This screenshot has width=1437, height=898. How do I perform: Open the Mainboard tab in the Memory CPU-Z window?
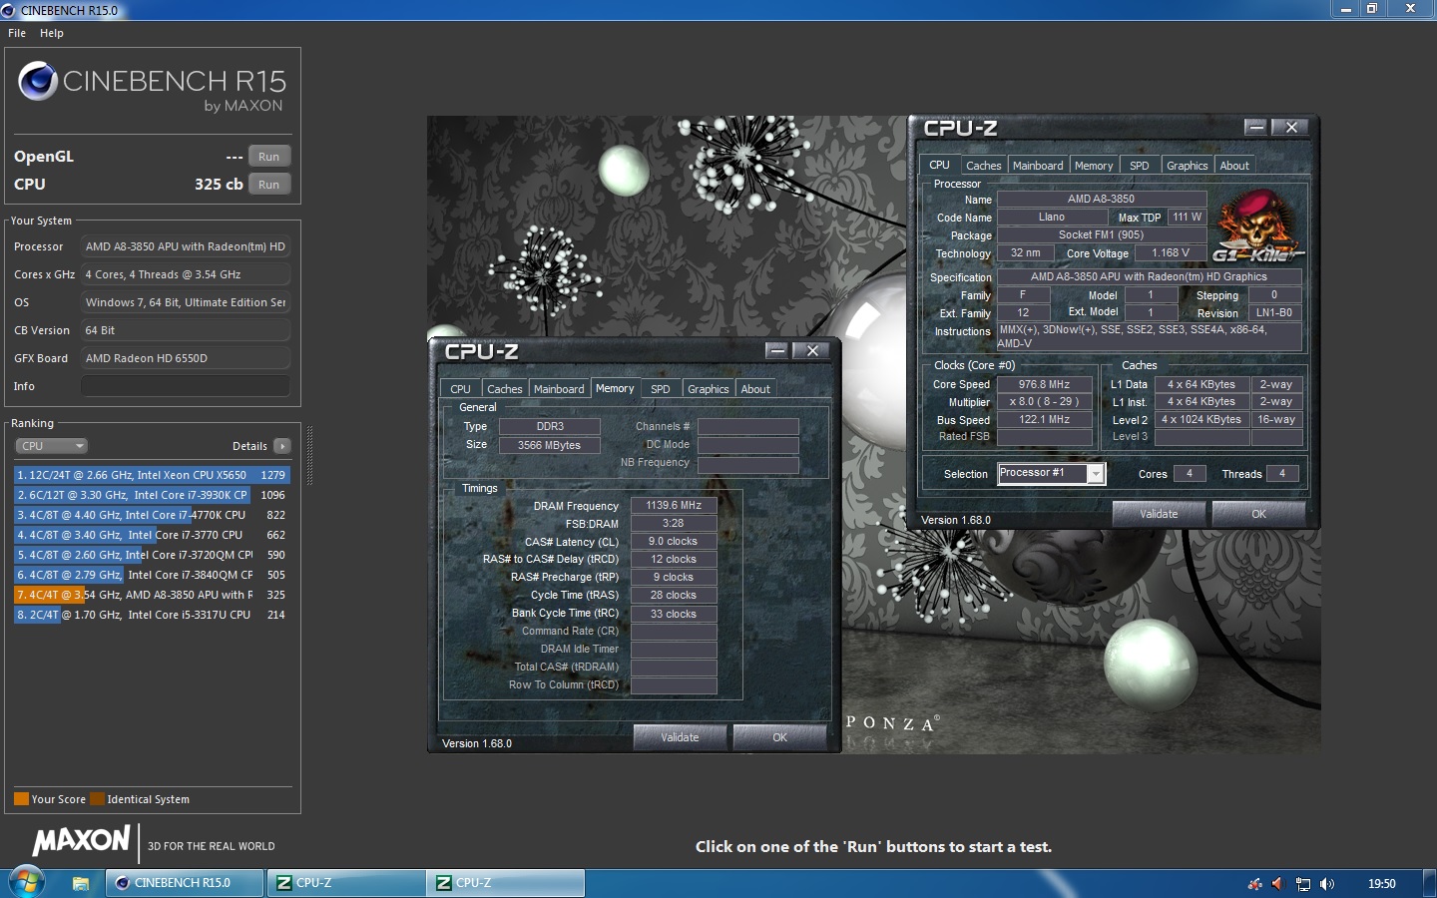[x=559, y=389]
